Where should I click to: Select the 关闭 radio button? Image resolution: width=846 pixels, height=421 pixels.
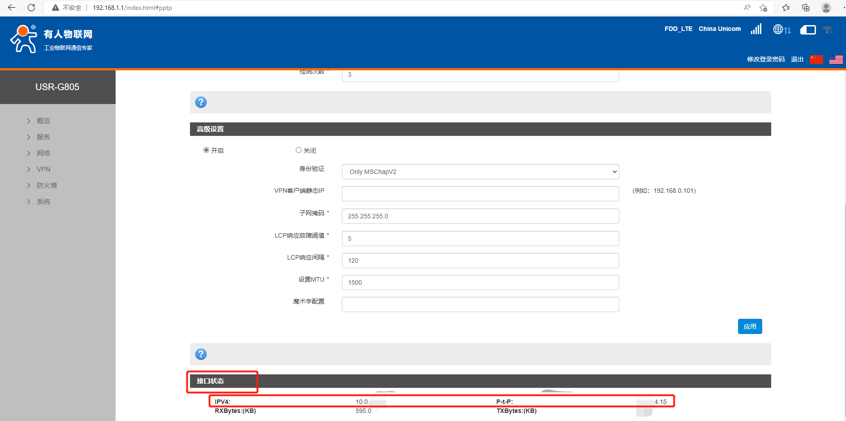coord(298,150)
